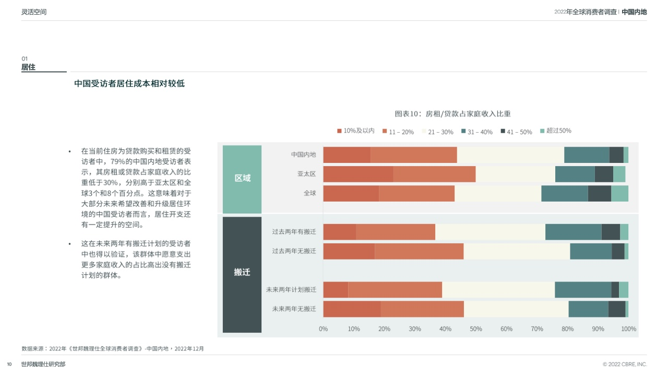The height and width of the screenshot is (376, 668).
Task: Click the data source footnote 数据来源
Action: (x=113, y=348)
